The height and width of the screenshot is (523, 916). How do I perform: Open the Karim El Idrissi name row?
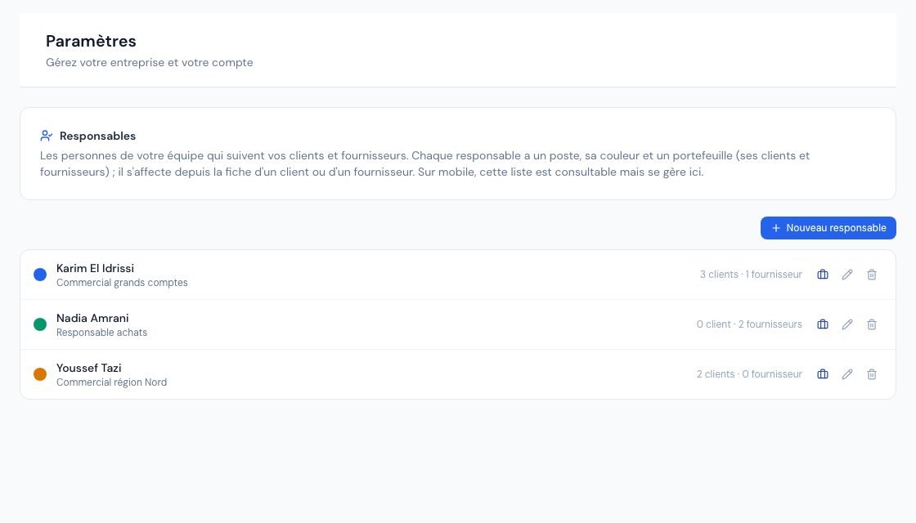click(x=458, y=275)
